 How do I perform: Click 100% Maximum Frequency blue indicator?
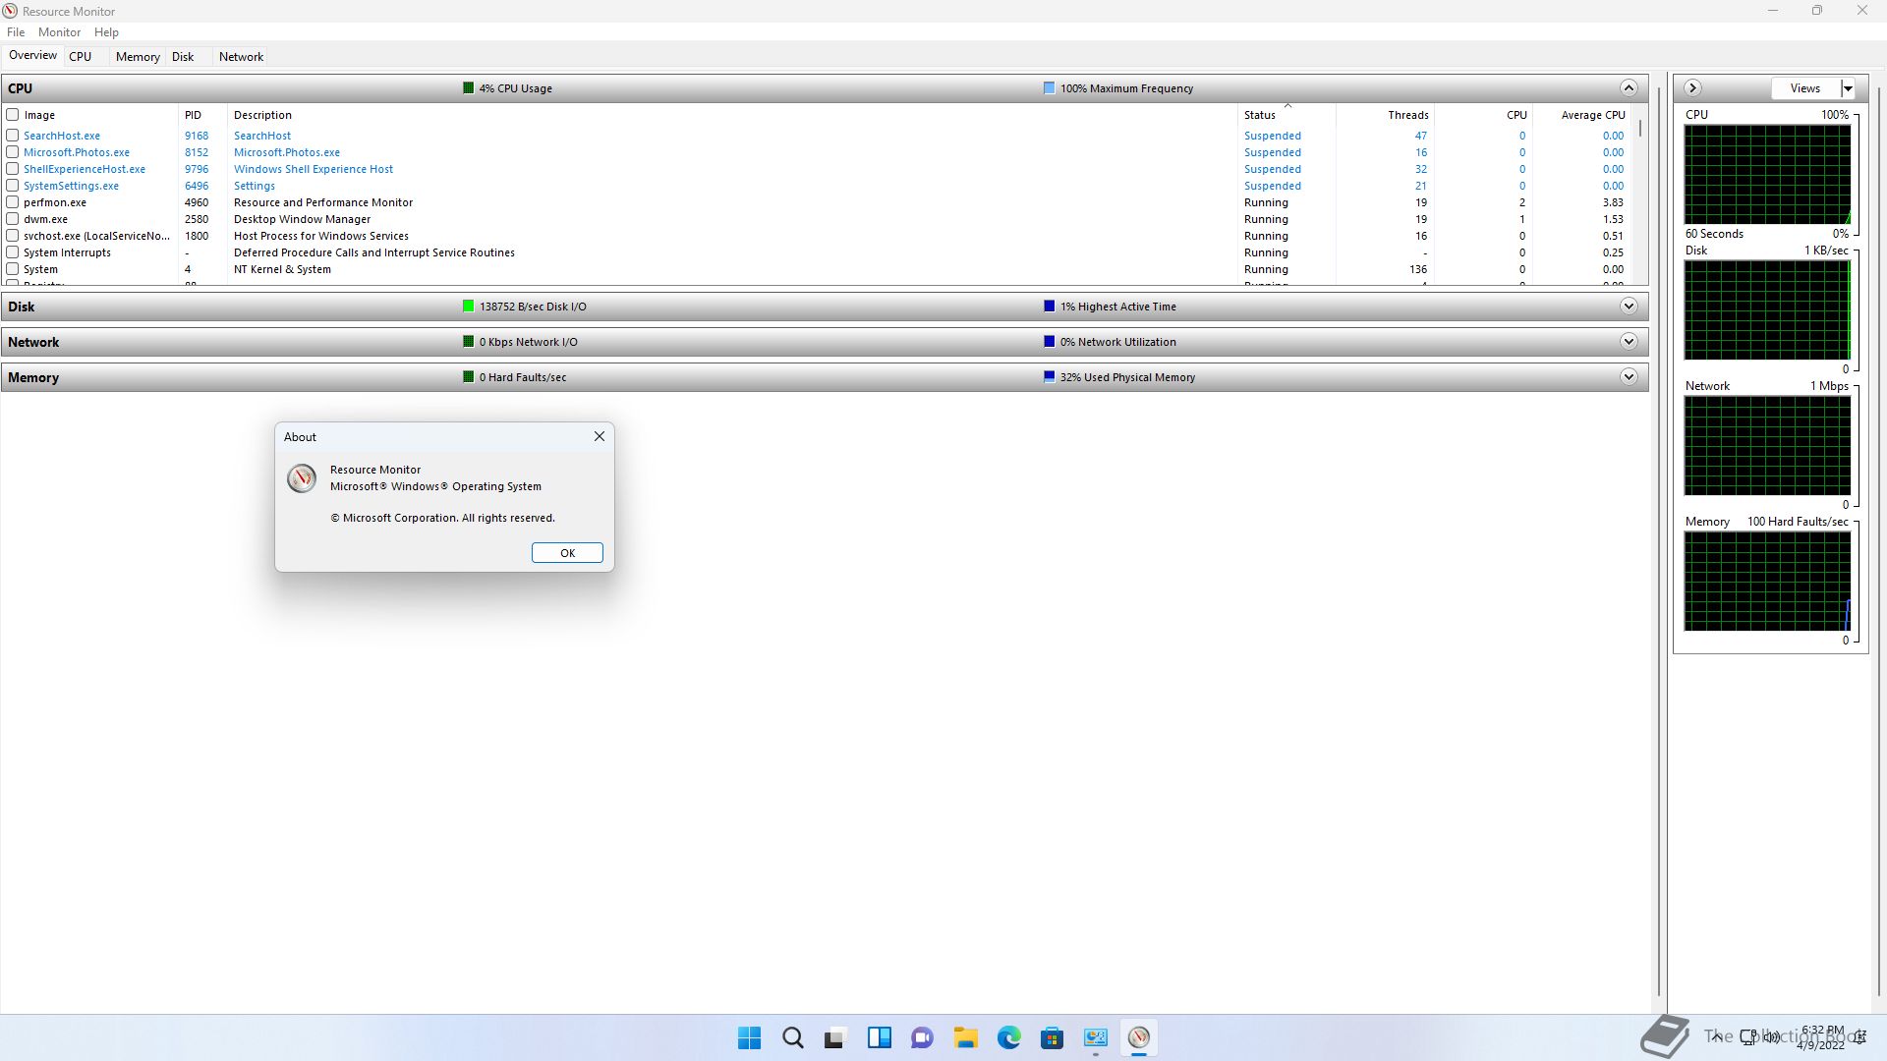pyautogui.click(x=1049, y=88)
